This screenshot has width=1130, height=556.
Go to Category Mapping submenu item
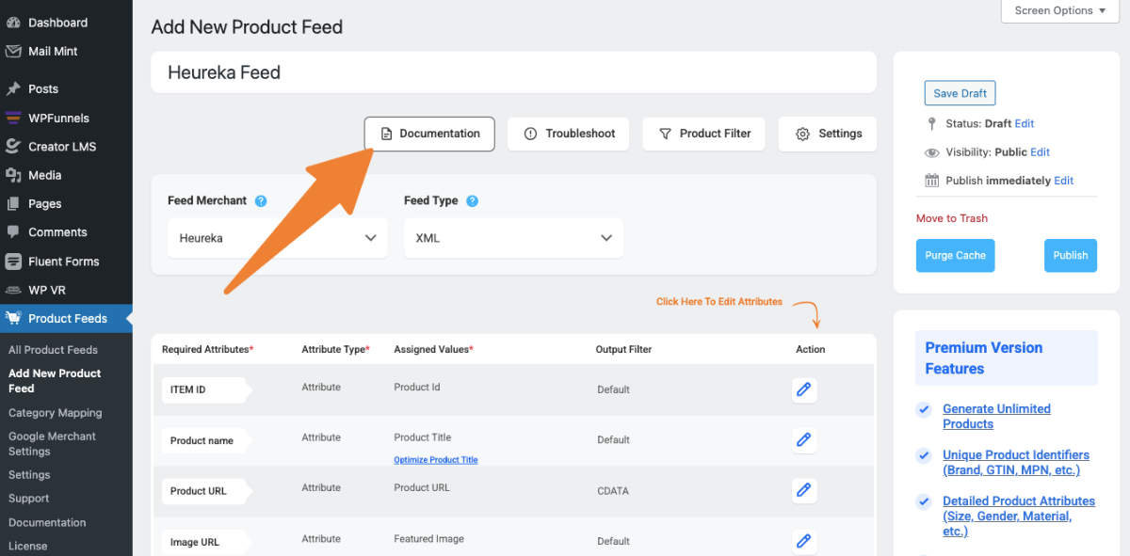click(55, 413)
